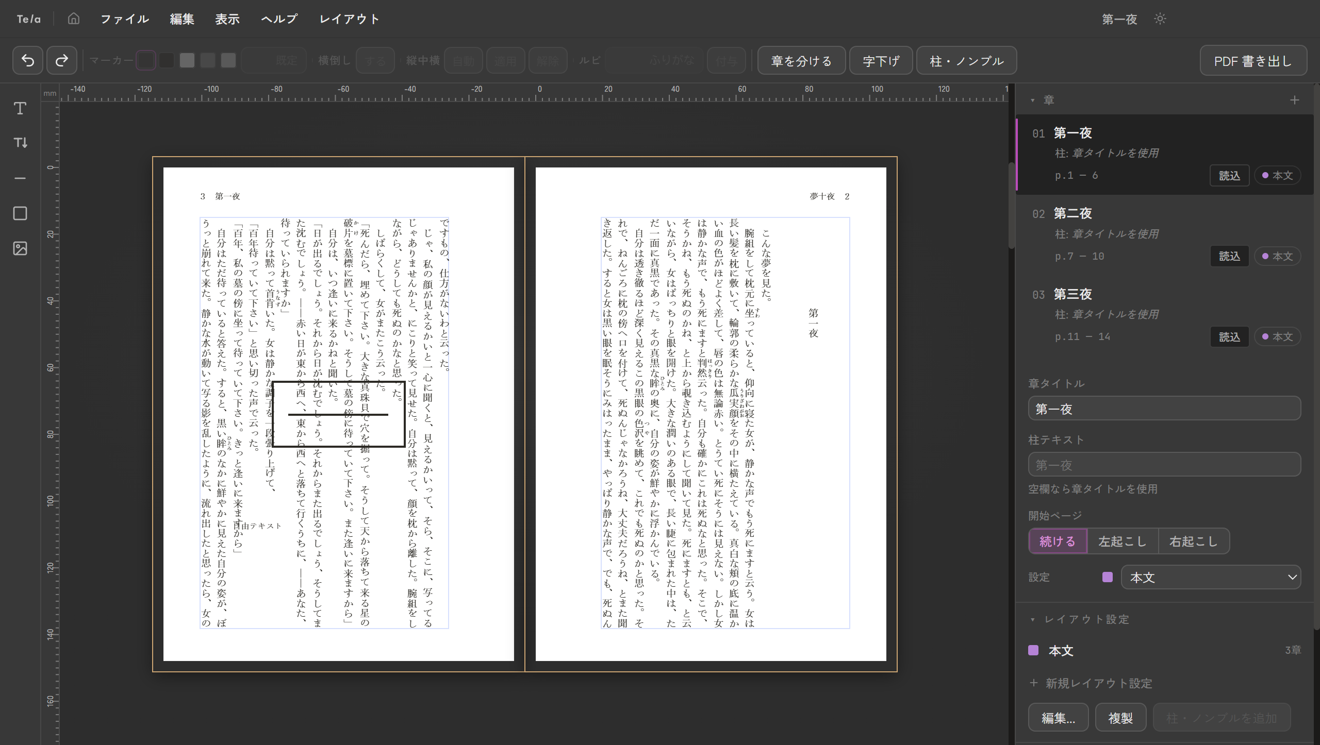Select chapter 02 第二夜

(x=1164, y=234)
